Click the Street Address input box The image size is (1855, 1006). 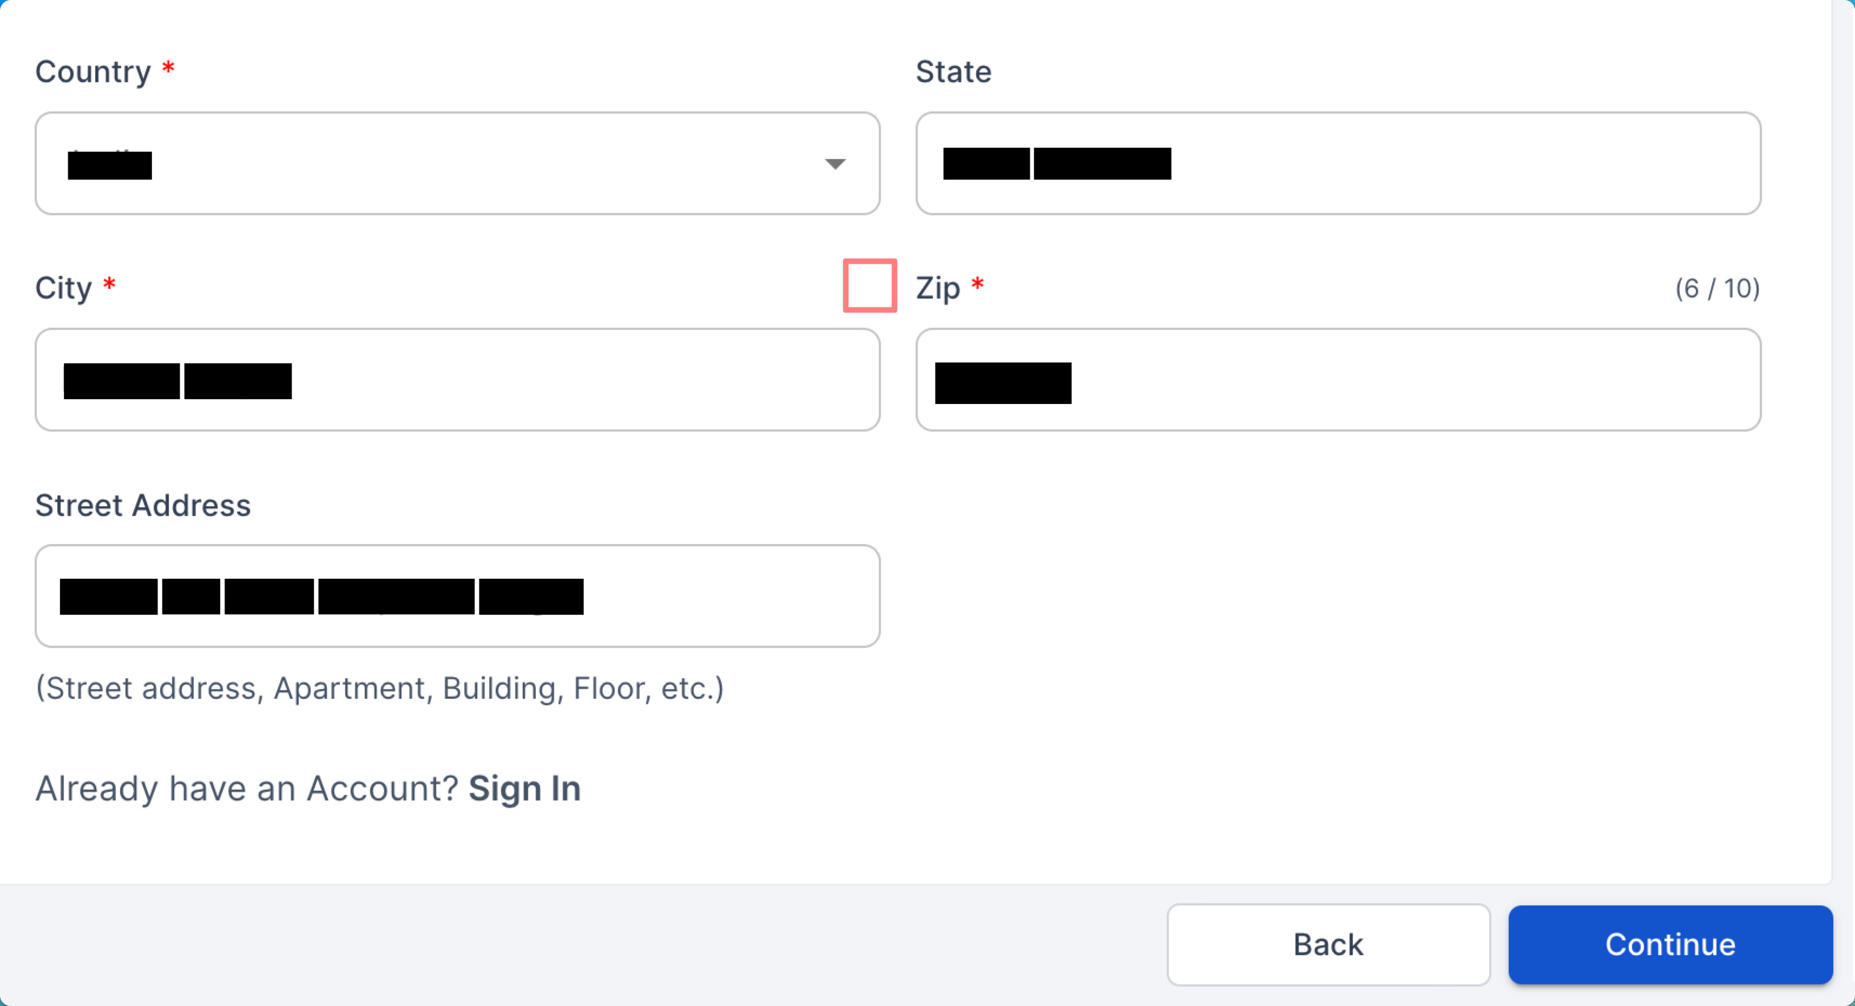(457, 596)
